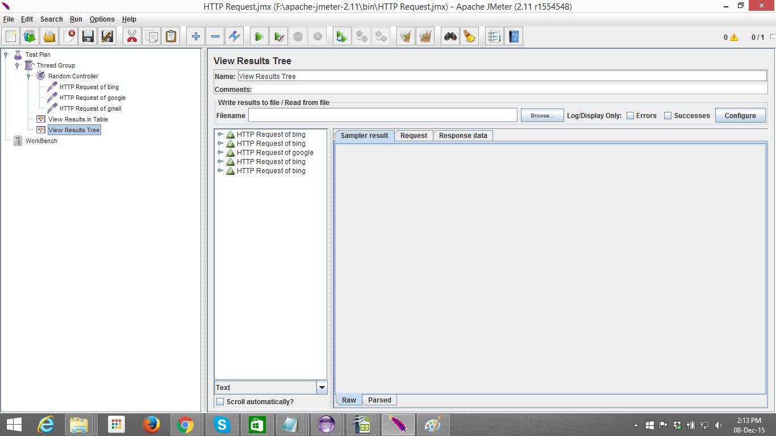Screen dimensions: 776x436
Task: Click the Cut scissors icon
Action: pyautogui.click(x=132, y=37)
